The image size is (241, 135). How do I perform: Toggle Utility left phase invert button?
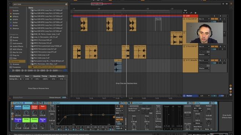coord(195,108)
